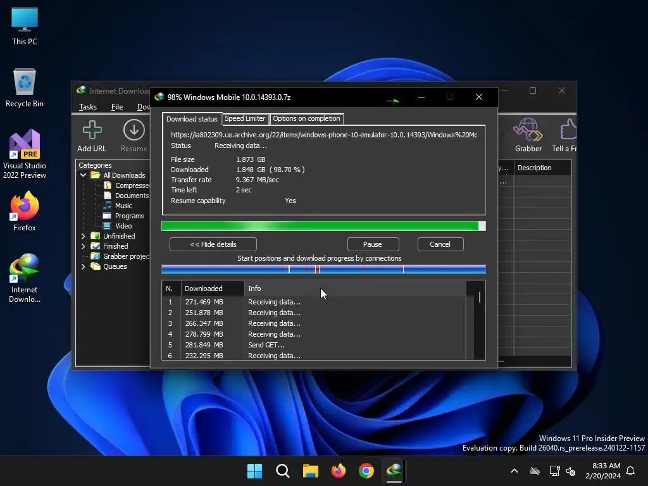Select connection row with 278.799 MB
Screen dimensions: 648x486
(x=314, y=334)
